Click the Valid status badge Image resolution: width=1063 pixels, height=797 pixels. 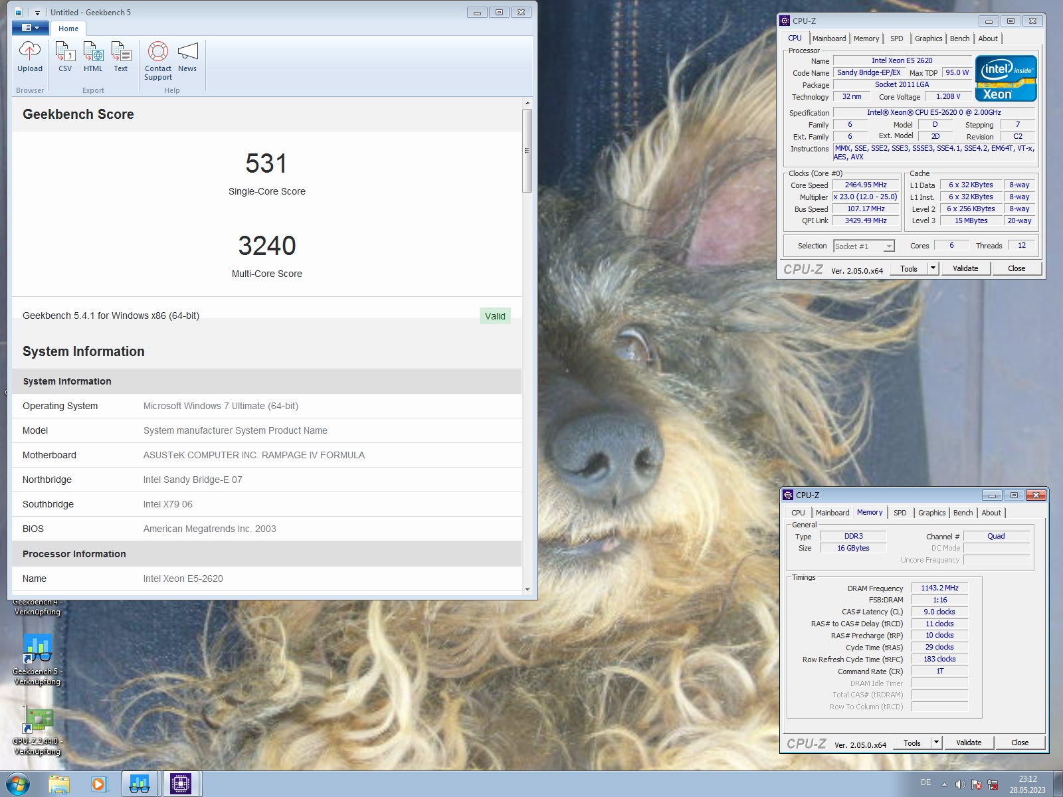(x=495, y=316)
